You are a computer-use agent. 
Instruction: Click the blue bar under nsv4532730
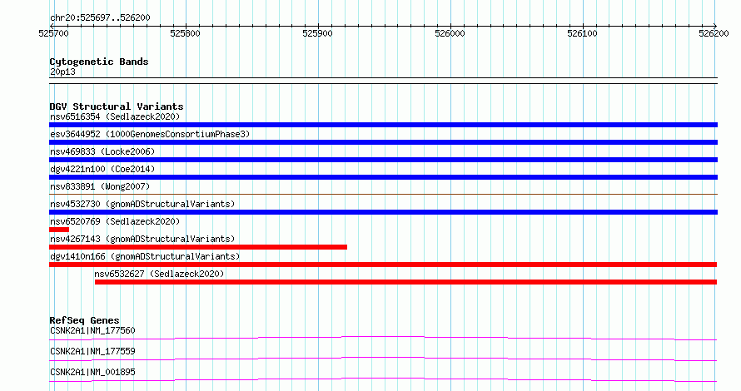pyautogui.click(x=383, y=212)
